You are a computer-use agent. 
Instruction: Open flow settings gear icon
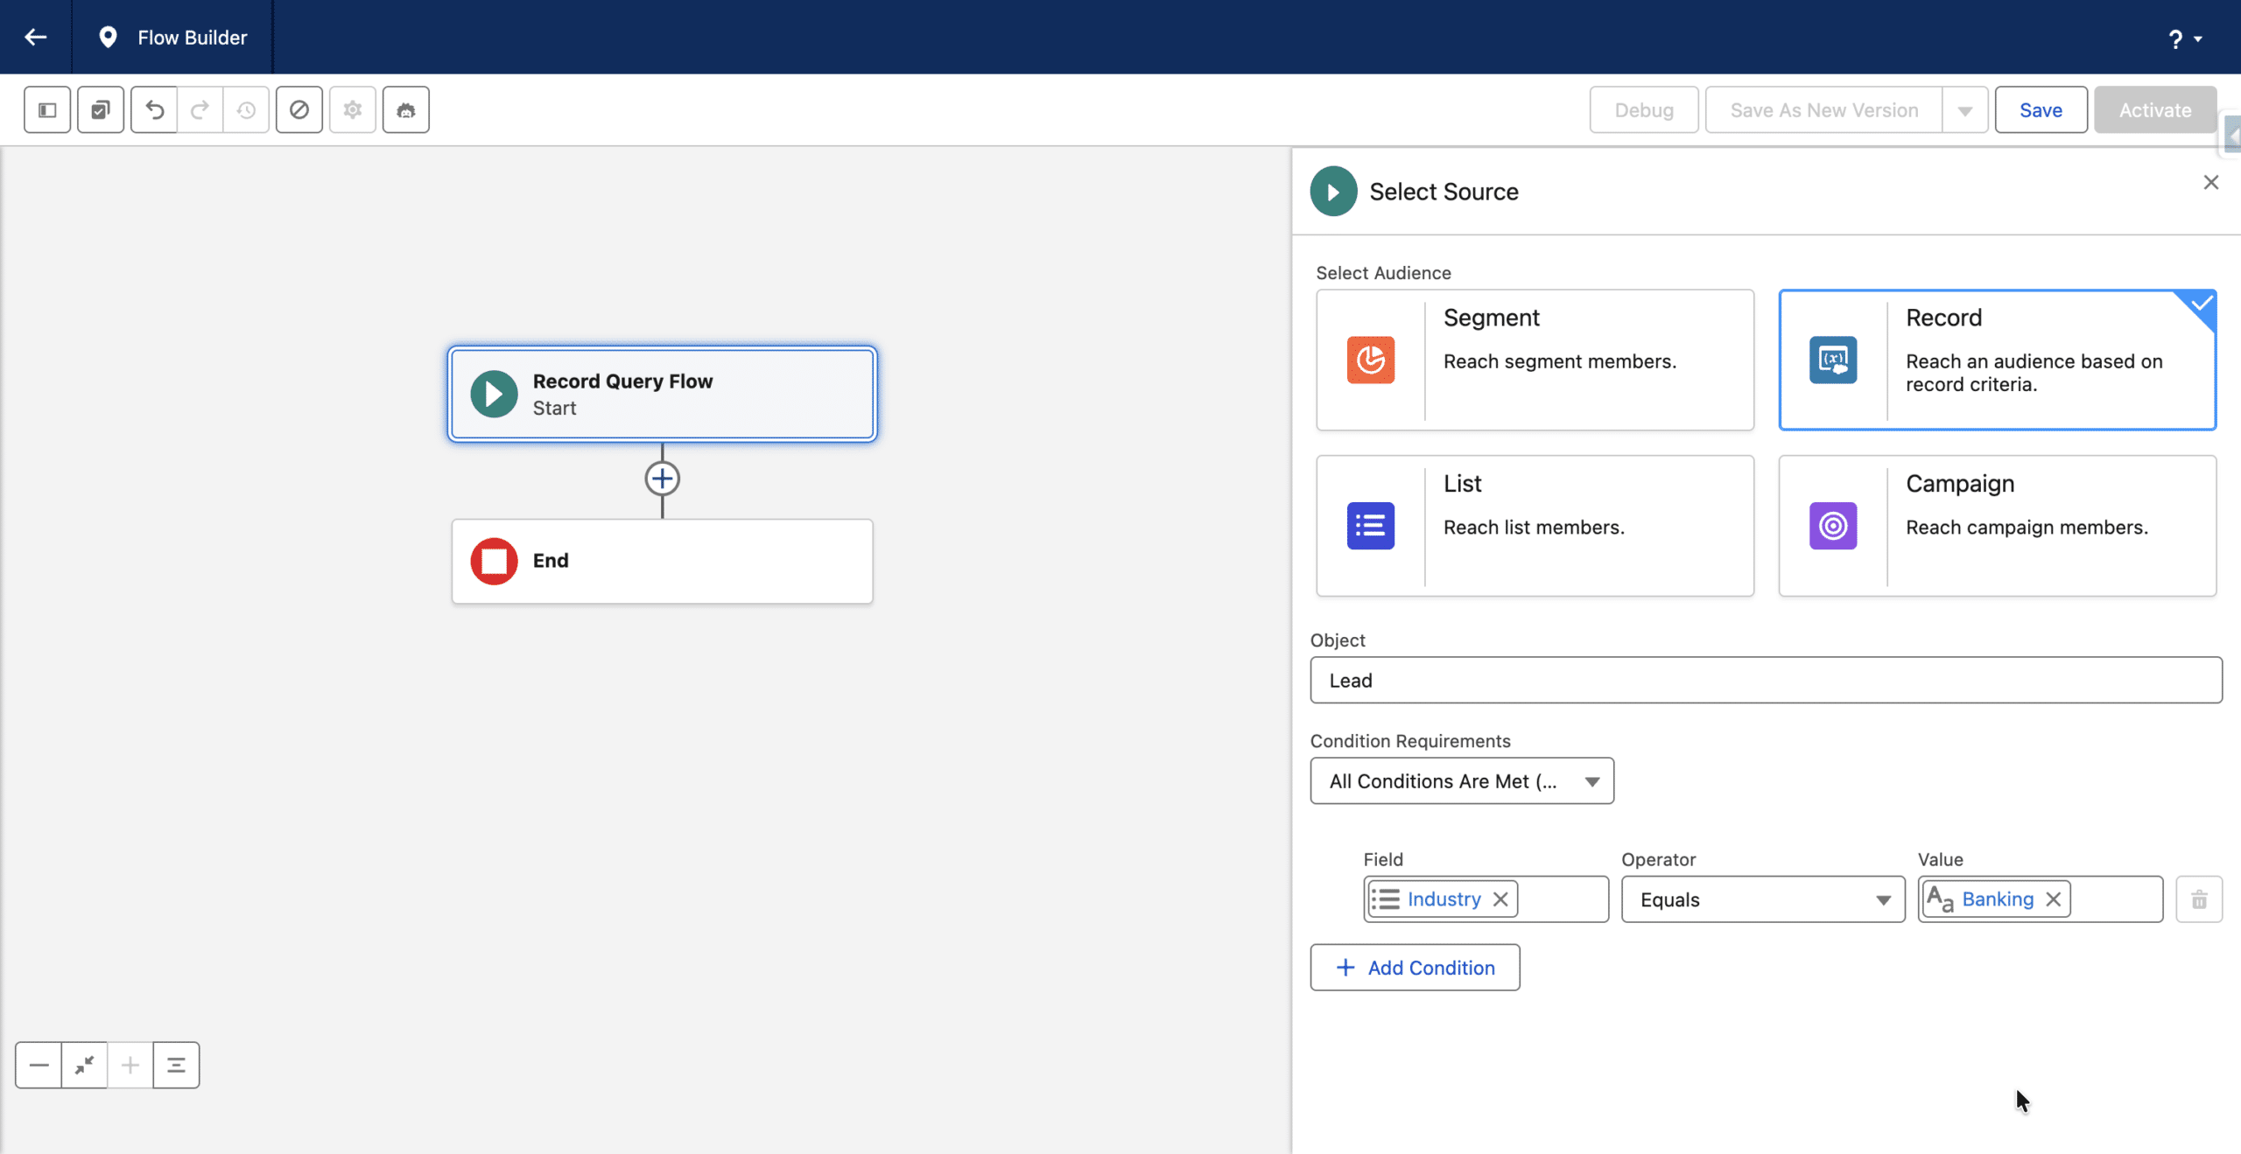[x=353, y=110]
